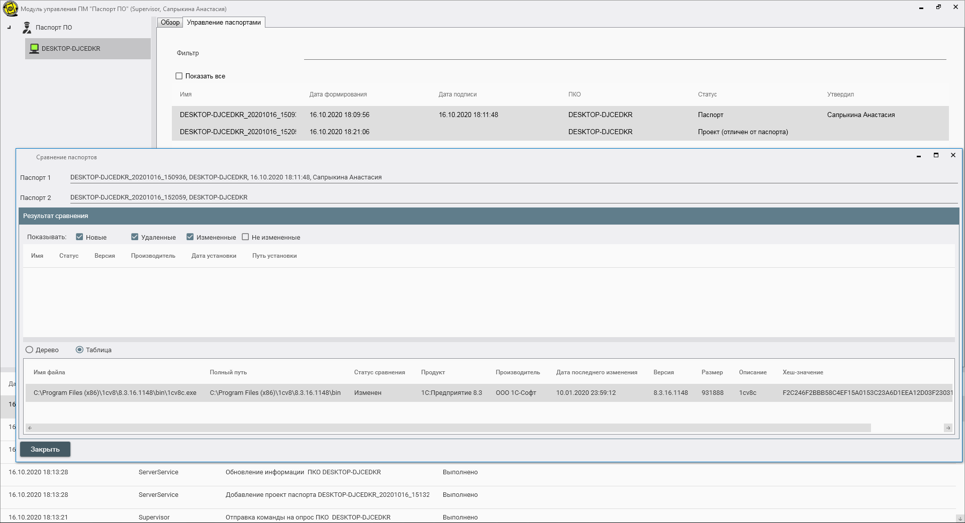Click the Дата последнего изменения column header

tap(597, 372)
